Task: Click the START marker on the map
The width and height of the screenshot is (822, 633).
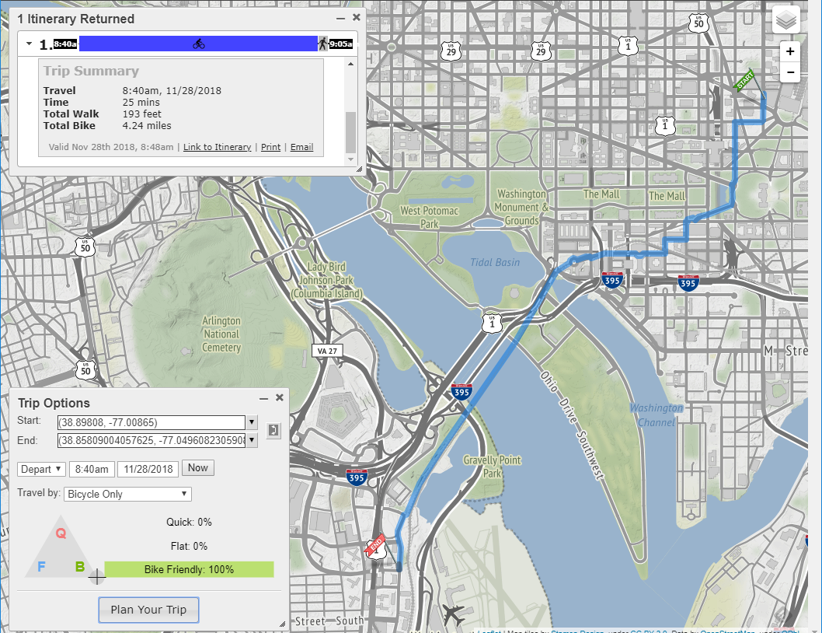Action: pyautogui.click(x=744, y=80)
